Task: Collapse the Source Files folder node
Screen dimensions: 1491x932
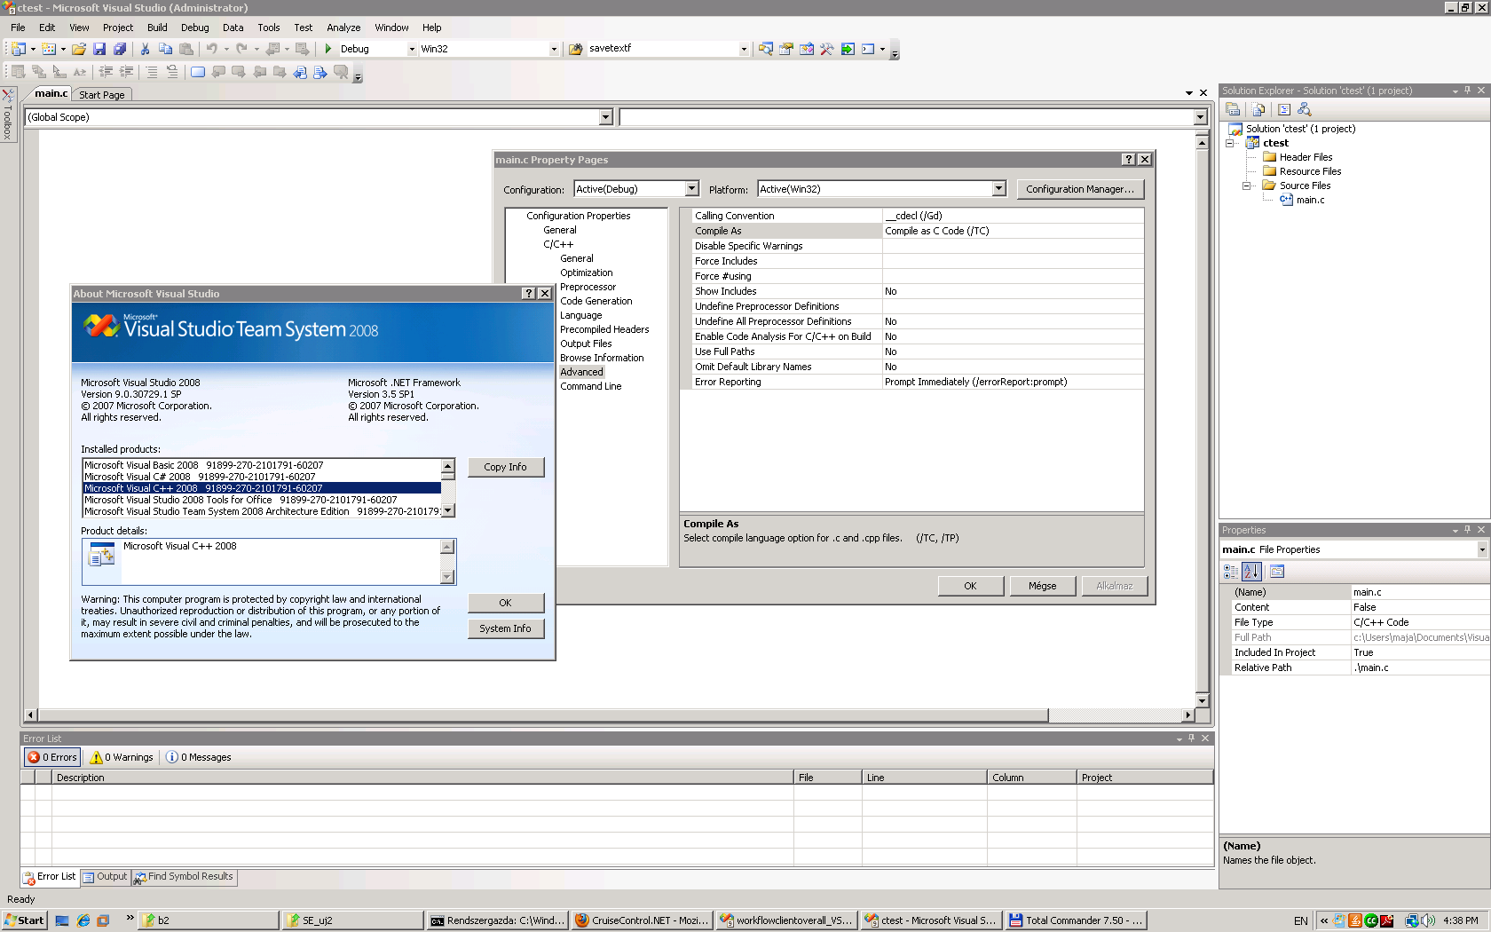Action: tap(1246, 186)
